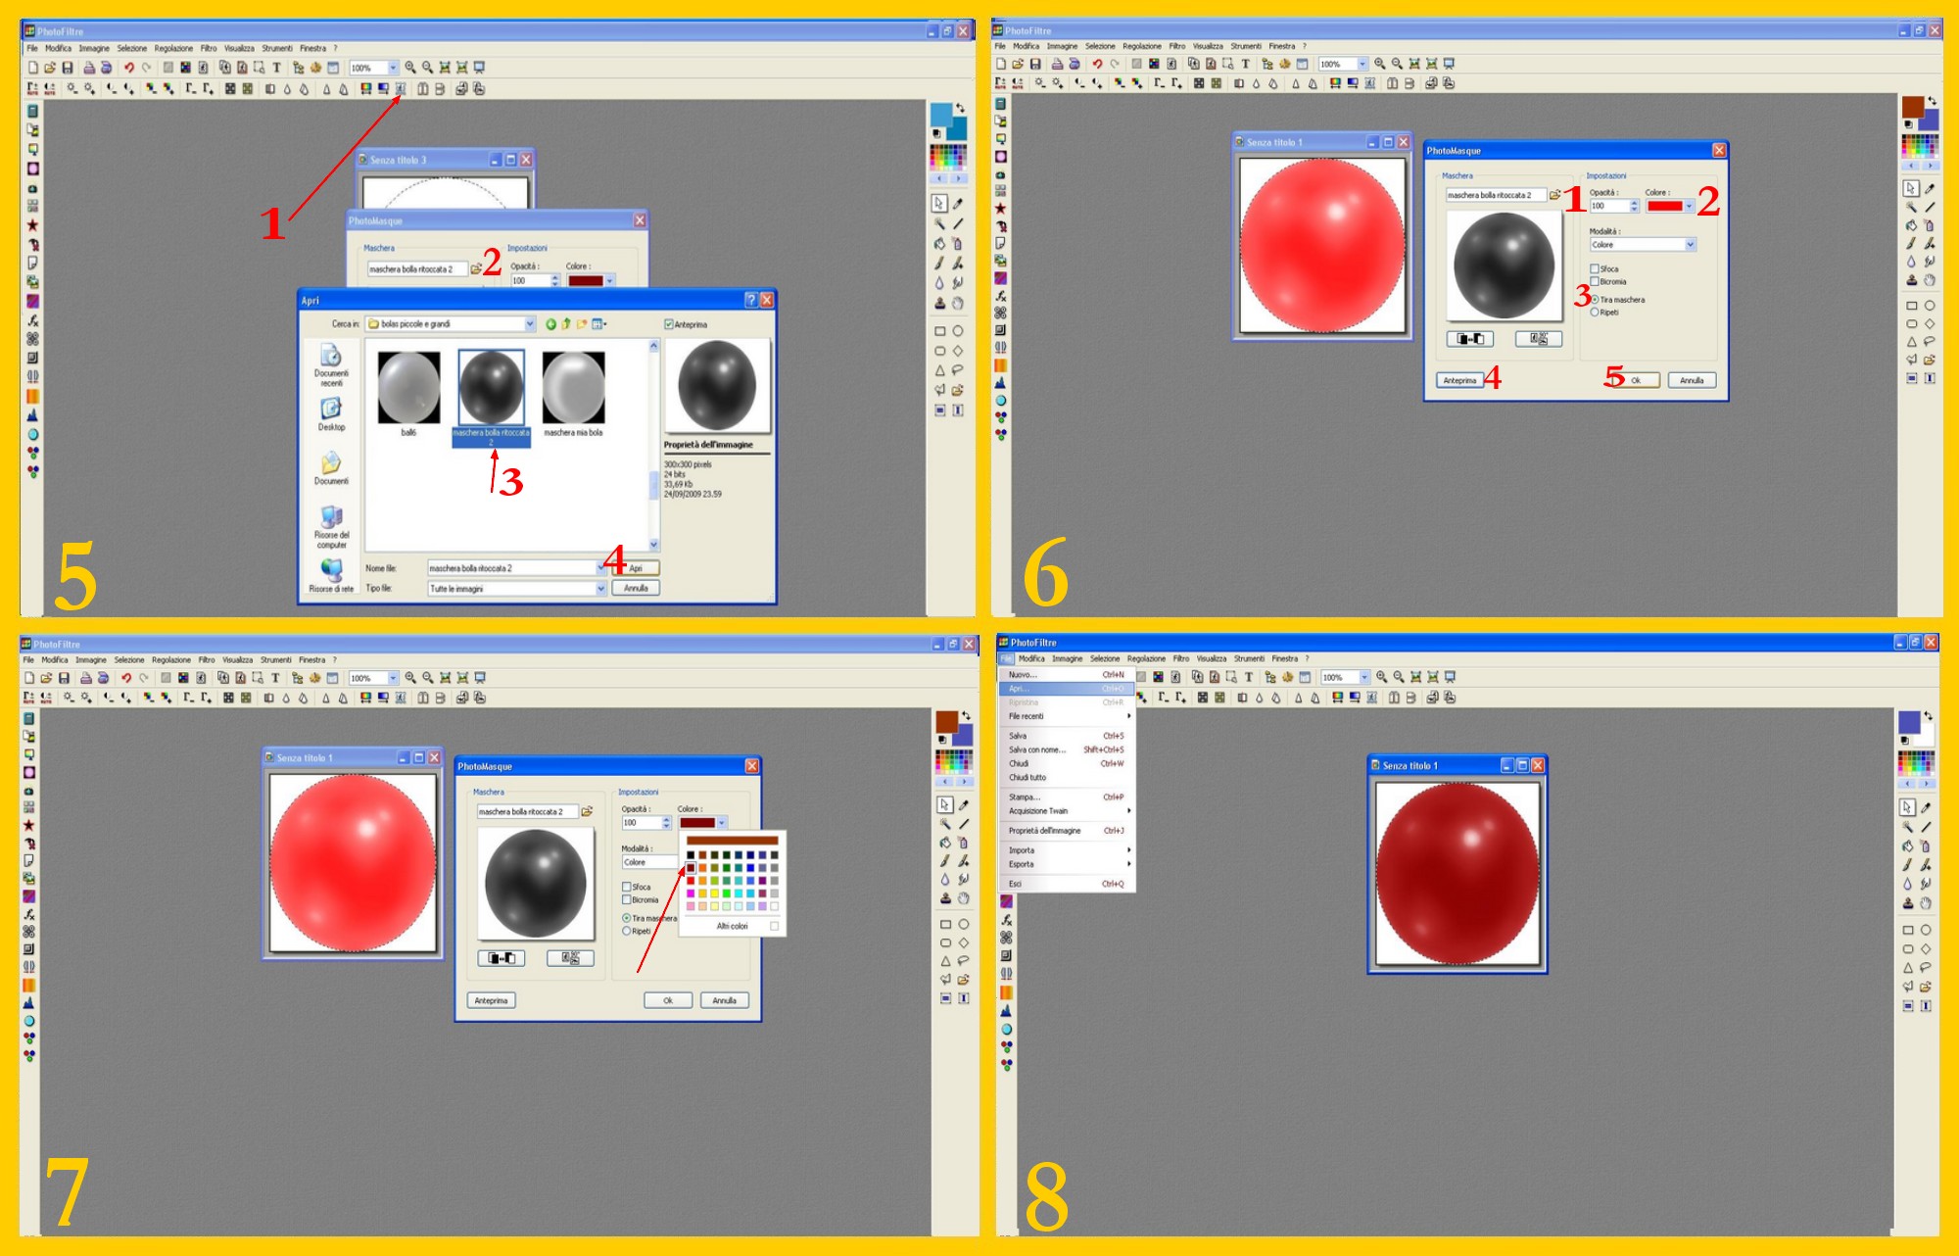Expand the Cerca in folder dropdown
Screen dimensions: 1959x1256
530,324
